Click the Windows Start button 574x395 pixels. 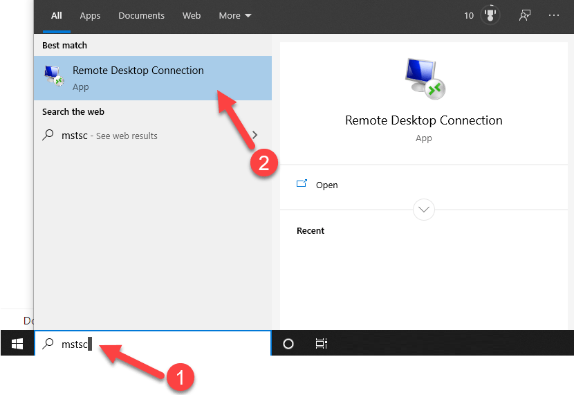(17, 343)
